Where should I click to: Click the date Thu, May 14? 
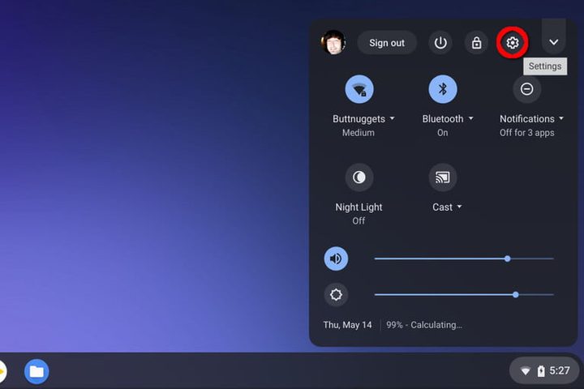[x=347, y=325]
